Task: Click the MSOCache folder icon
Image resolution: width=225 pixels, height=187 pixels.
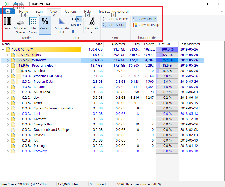Action: click(13, 92)
